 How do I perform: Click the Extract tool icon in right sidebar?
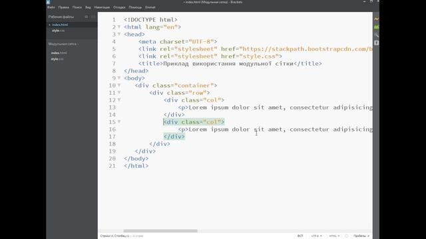[x=376, y=35]
